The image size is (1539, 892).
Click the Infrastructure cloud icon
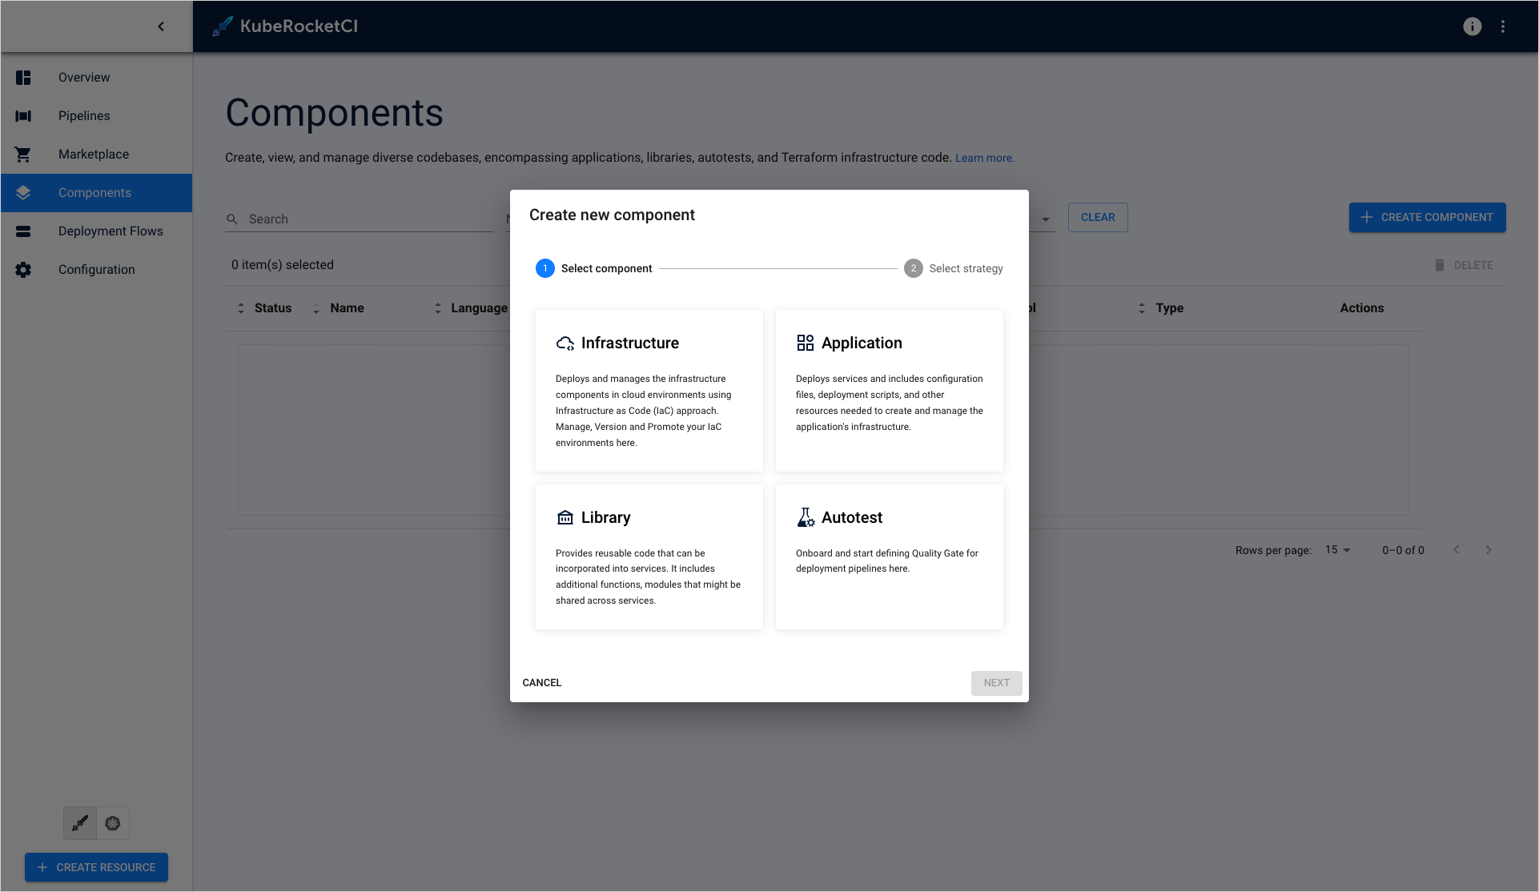[x=565, y=344]
